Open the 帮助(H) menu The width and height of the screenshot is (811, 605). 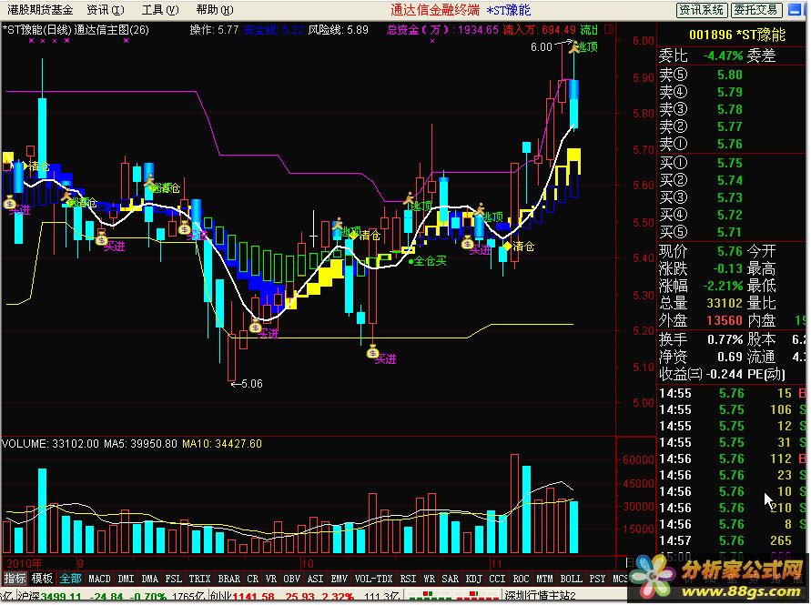click(x=215, y=10)
